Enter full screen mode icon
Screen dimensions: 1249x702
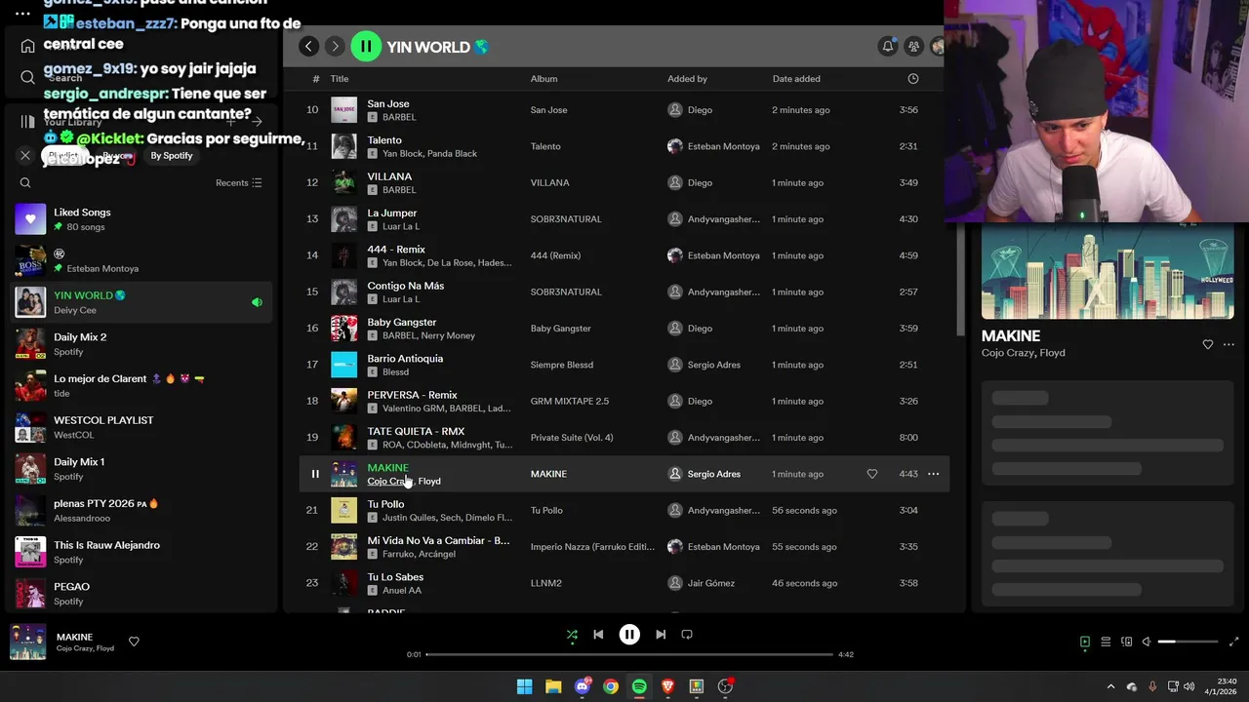(x=1234, y=642)
